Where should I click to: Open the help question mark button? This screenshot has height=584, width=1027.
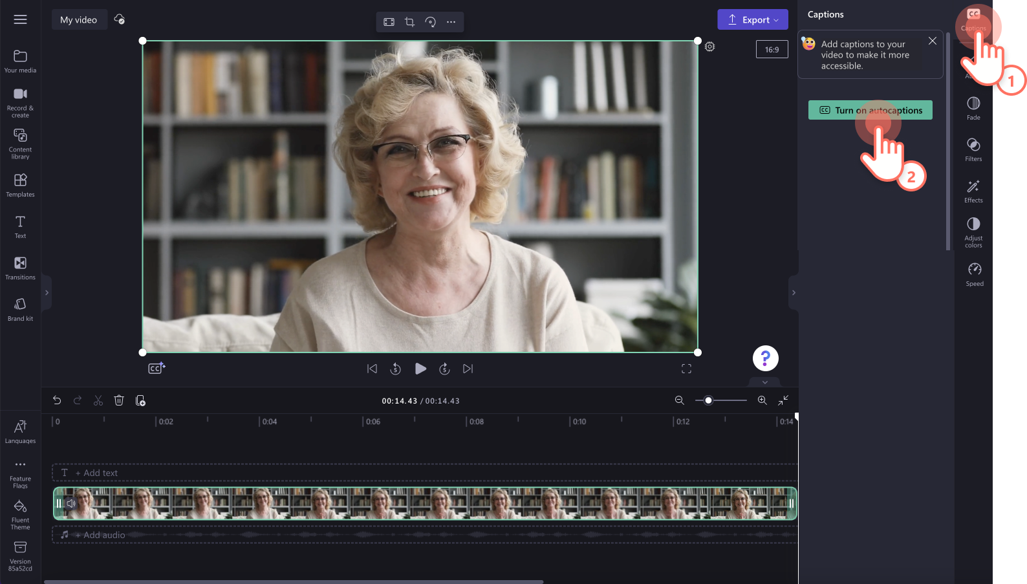(765, 358)
